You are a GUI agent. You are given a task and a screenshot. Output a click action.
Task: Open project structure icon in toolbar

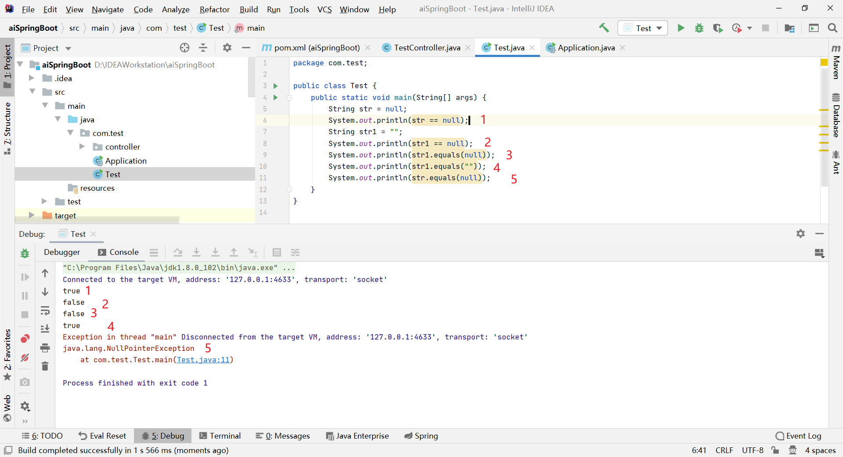tap(789, 28)
